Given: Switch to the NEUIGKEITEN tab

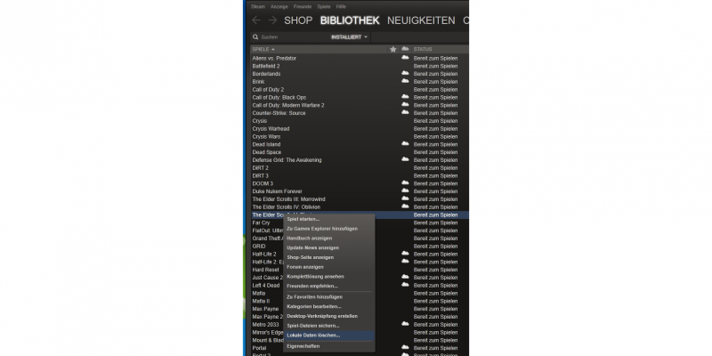Looking at the screenshot, I should click(421, 20).
